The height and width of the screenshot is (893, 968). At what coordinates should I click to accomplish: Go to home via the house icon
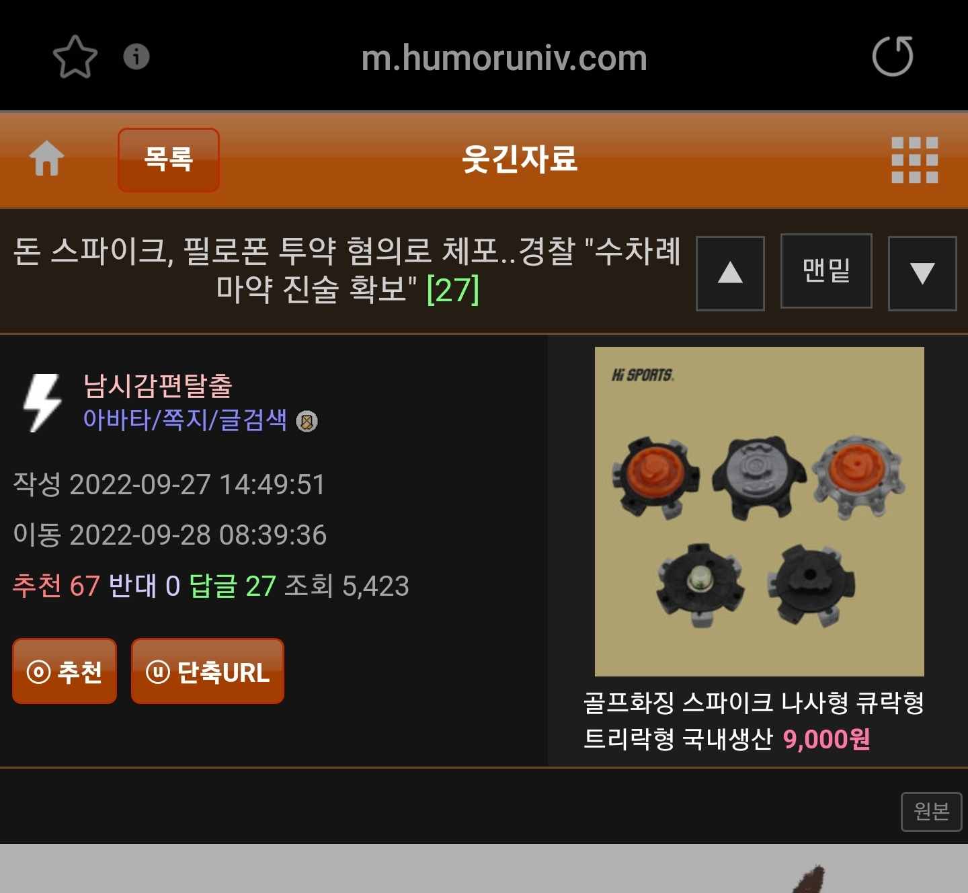[x=47, y=159]
